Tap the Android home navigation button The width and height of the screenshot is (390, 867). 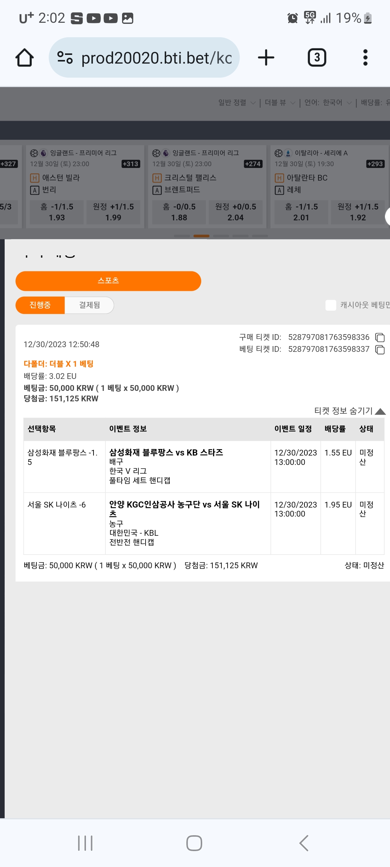click(194, 843)
